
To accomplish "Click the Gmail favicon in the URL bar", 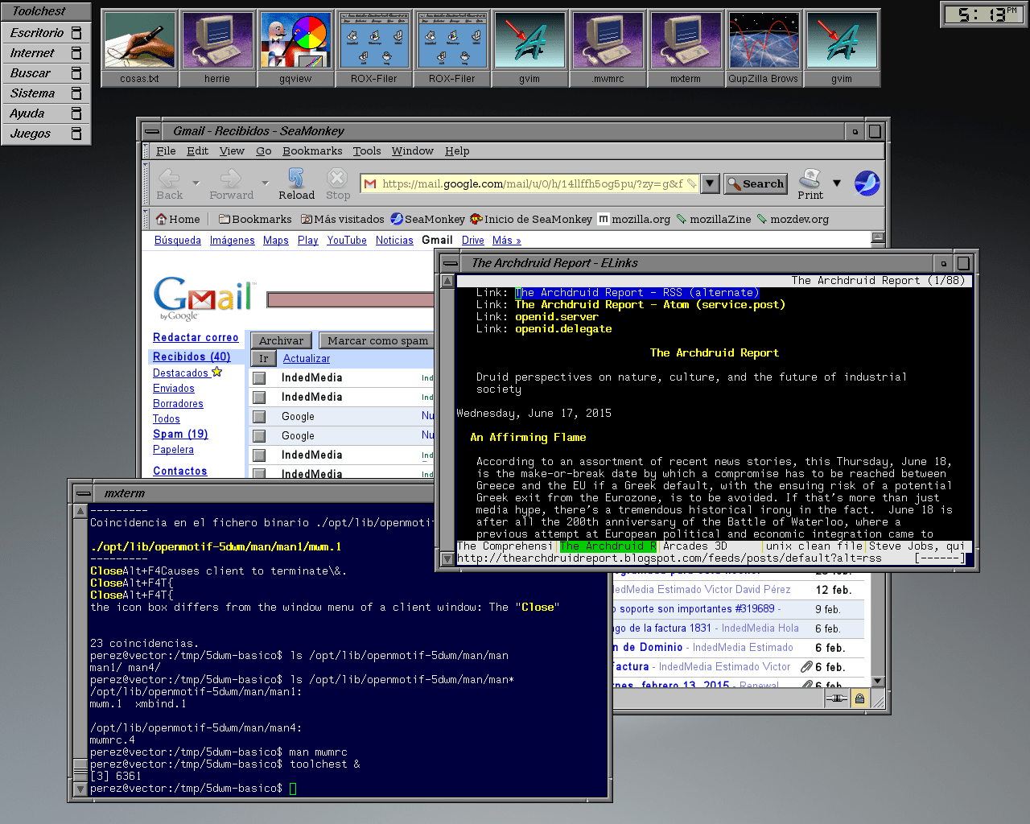I will coord(370,183).
